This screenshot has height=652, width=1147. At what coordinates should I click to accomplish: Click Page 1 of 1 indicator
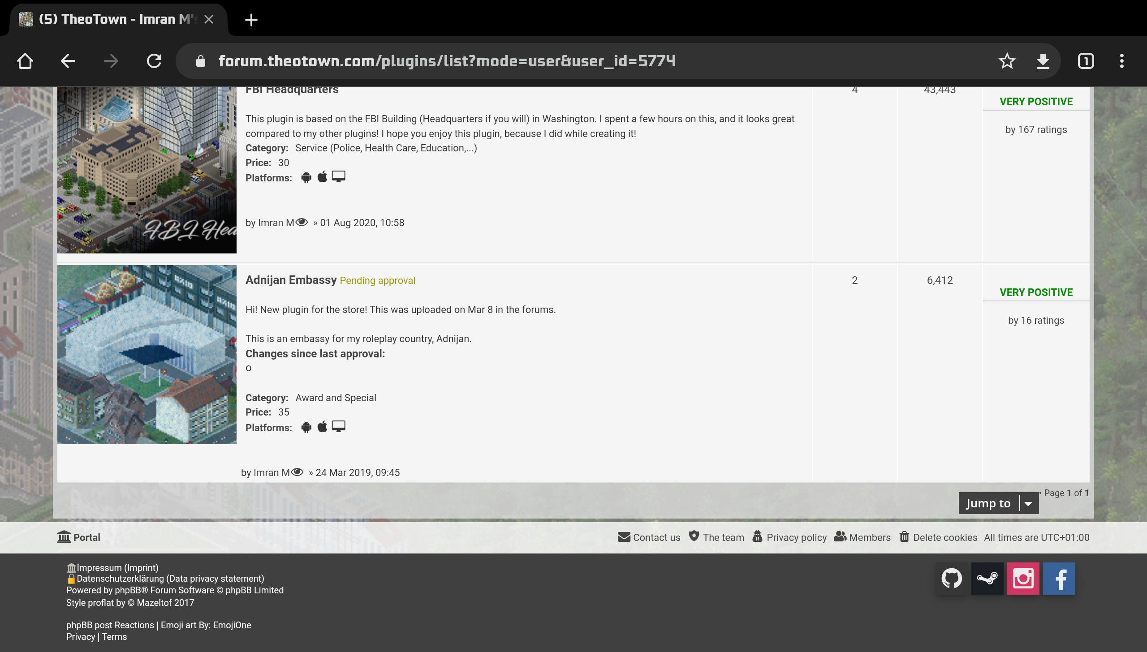pyautogui.click(x=1066, y=493)
